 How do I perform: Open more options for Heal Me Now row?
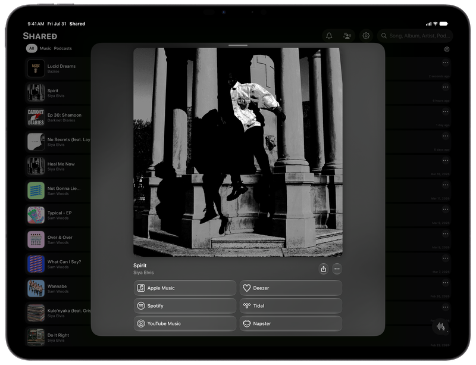[445, 160]
